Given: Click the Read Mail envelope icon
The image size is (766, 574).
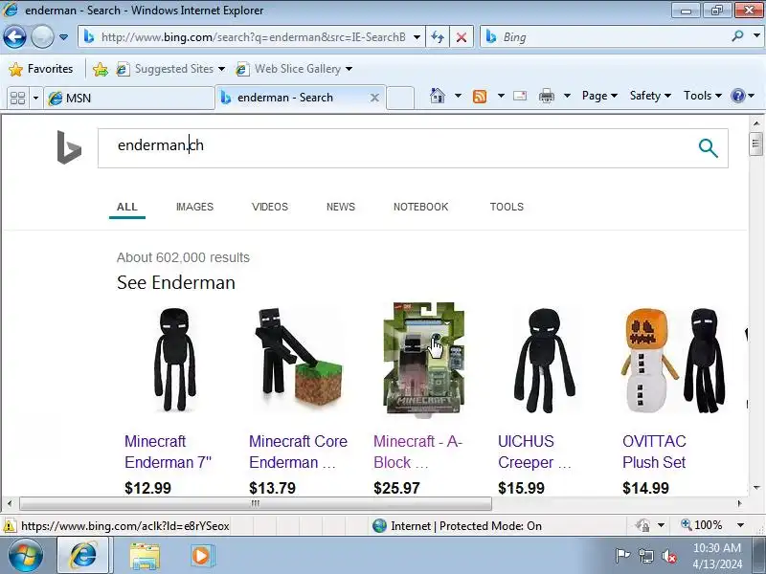Looking at the screenshot, I should (520, 96).
